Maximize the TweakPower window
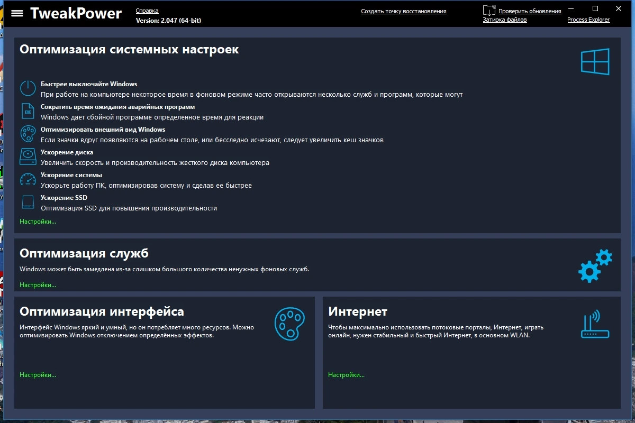The image size is (635, 423). click(x=595, y=8)
